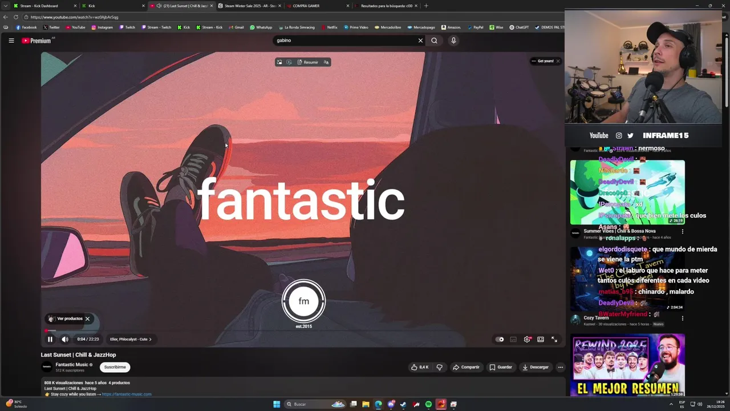Mute the tab via speaker icon on YouTube tab
This screenshot has width=730, height=411.
(x=159, y=6)
